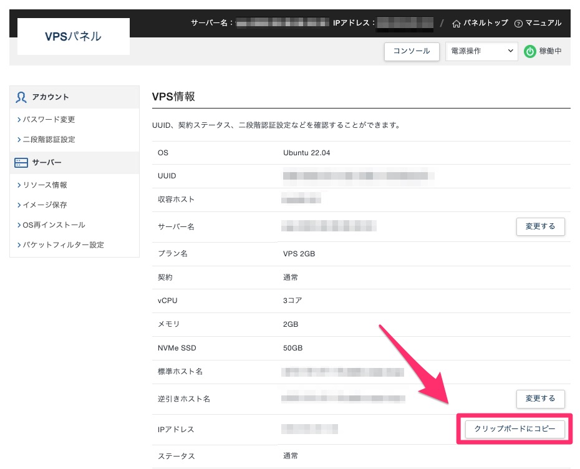Click the home icon beside パネルトップ
The image size is (580, 469).
pyautogui.click(x=457, y=24)
